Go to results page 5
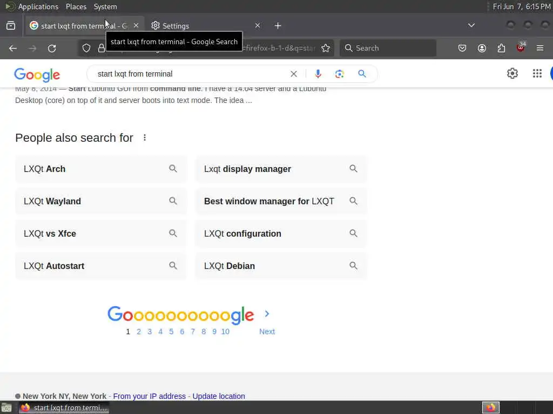 (x=171, y=332)
